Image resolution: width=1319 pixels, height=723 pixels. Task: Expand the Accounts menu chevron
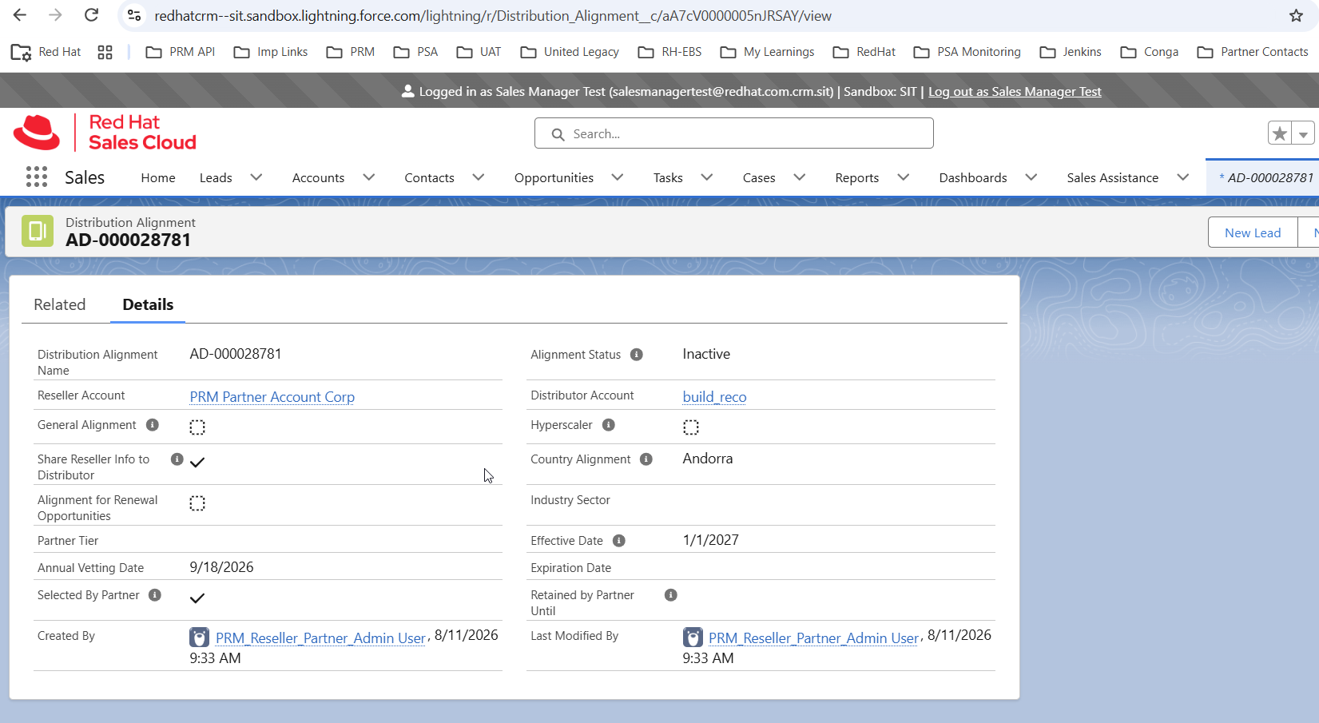[369, 177]
